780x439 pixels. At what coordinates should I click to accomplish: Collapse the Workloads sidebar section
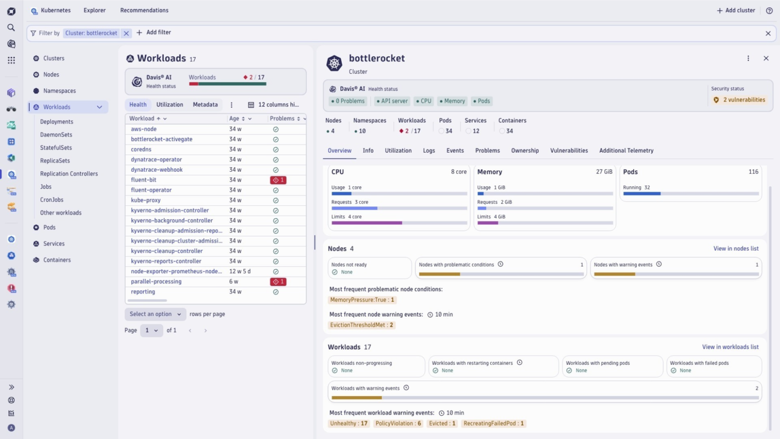(99, 107)
